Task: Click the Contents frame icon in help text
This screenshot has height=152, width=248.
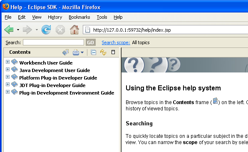Action: click(x=215, y=101)
